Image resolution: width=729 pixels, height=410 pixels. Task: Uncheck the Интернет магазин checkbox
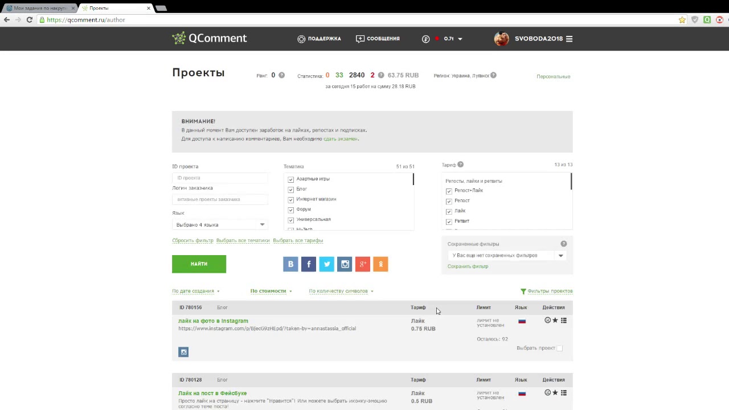(x=291, y=199)
